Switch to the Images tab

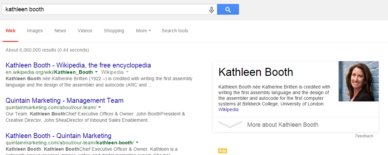pyautogui.click(x=35, y=31)
